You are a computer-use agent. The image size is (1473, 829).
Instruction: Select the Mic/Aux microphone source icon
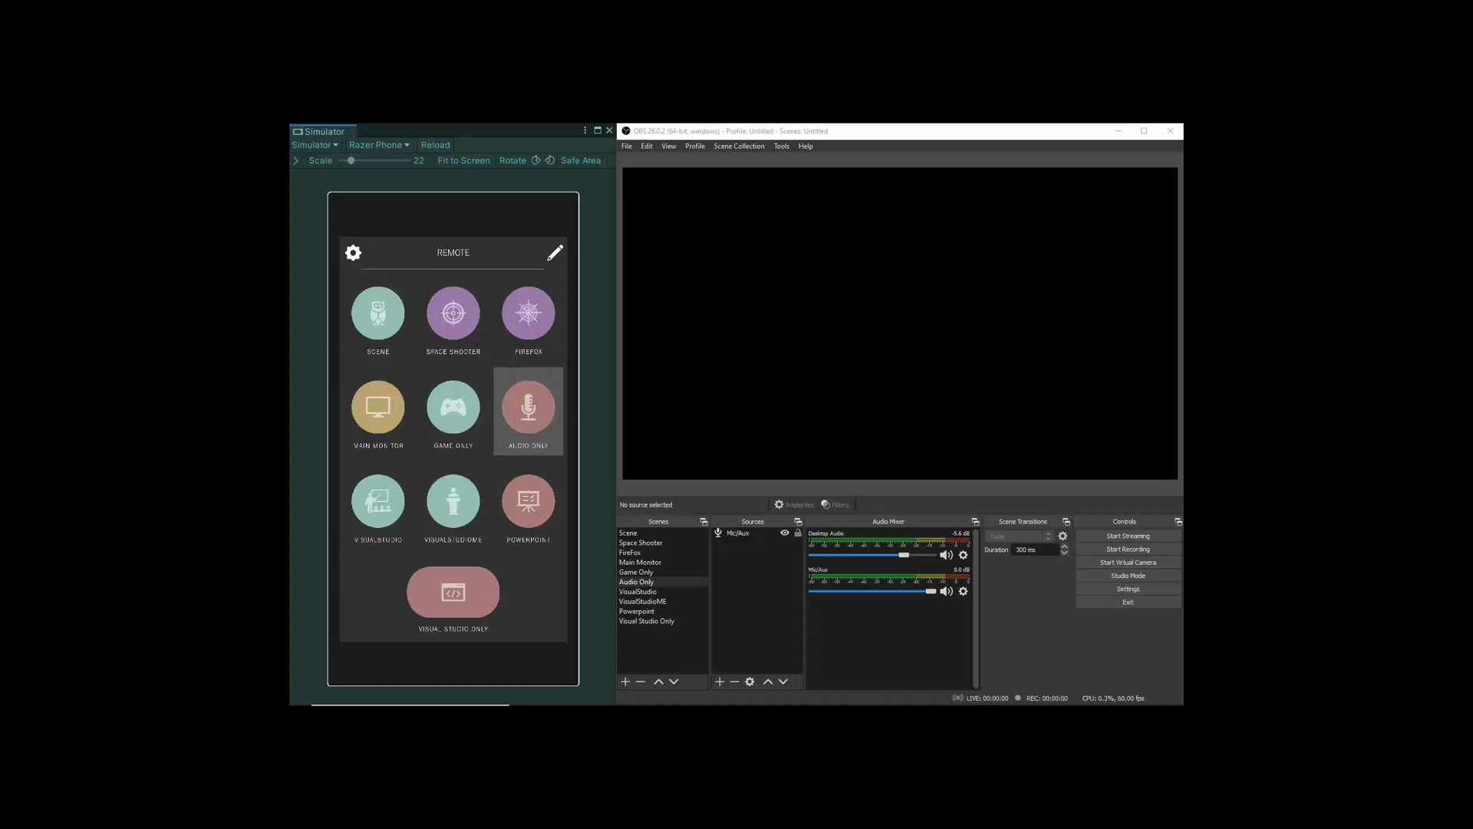[718, 533]
